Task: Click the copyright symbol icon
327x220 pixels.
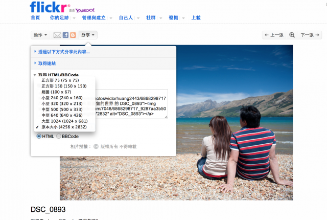Action: click(x=96, y=146)
